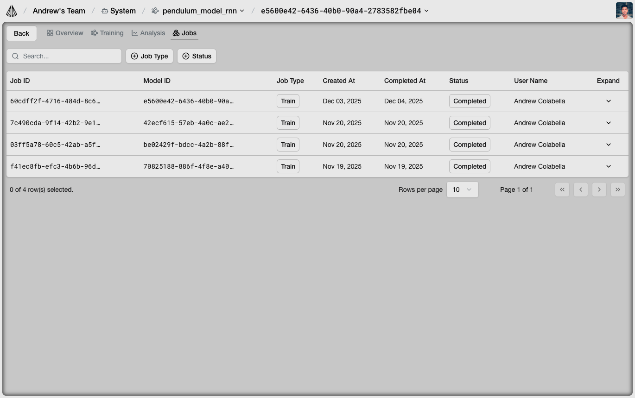The image size is (635, 398).
Task: Open the pendulum_model_rnn dropdown
Action: click(x=241, y=11)
